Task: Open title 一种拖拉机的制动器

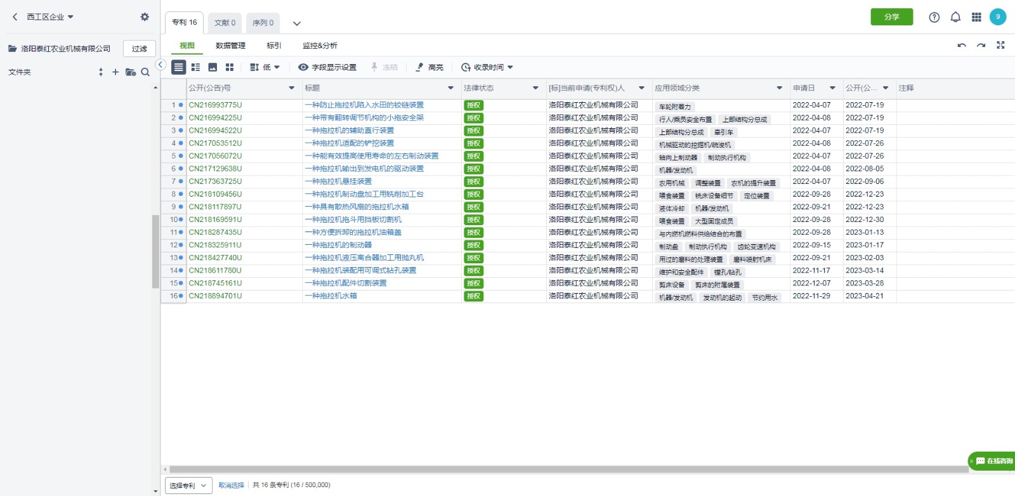Action: [338, 245]
